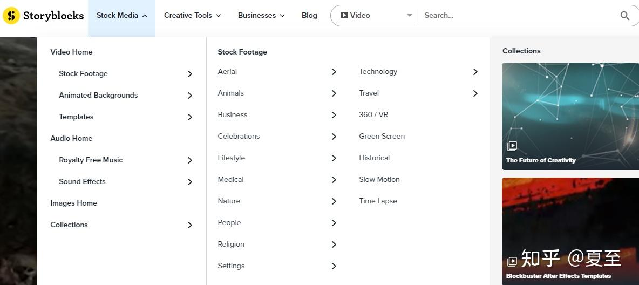Collapse the Stock Media menu
The height and width of the screenshot is (285, 639).
(x=121, y=16)
